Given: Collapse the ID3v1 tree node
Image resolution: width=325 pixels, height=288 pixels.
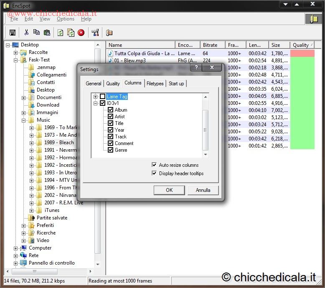Looking at the screenshot, I should tap(96, 103).
